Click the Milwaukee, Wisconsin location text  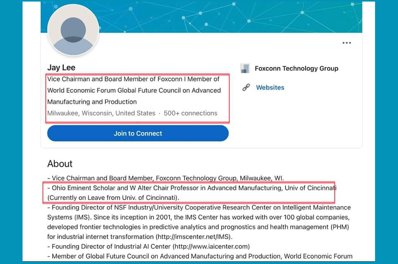click(101, 113)
